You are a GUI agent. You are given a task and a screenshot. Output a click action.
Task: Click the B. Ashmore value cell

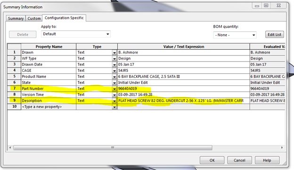(184, 52)
